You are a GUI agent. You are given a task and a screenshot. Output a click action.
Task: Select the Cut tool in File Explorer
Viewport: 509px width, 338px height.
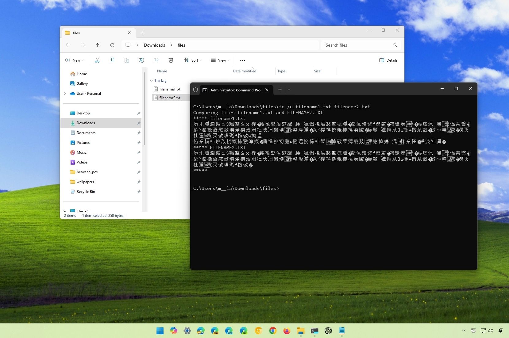pyautogui.click(x=97, y=60)
